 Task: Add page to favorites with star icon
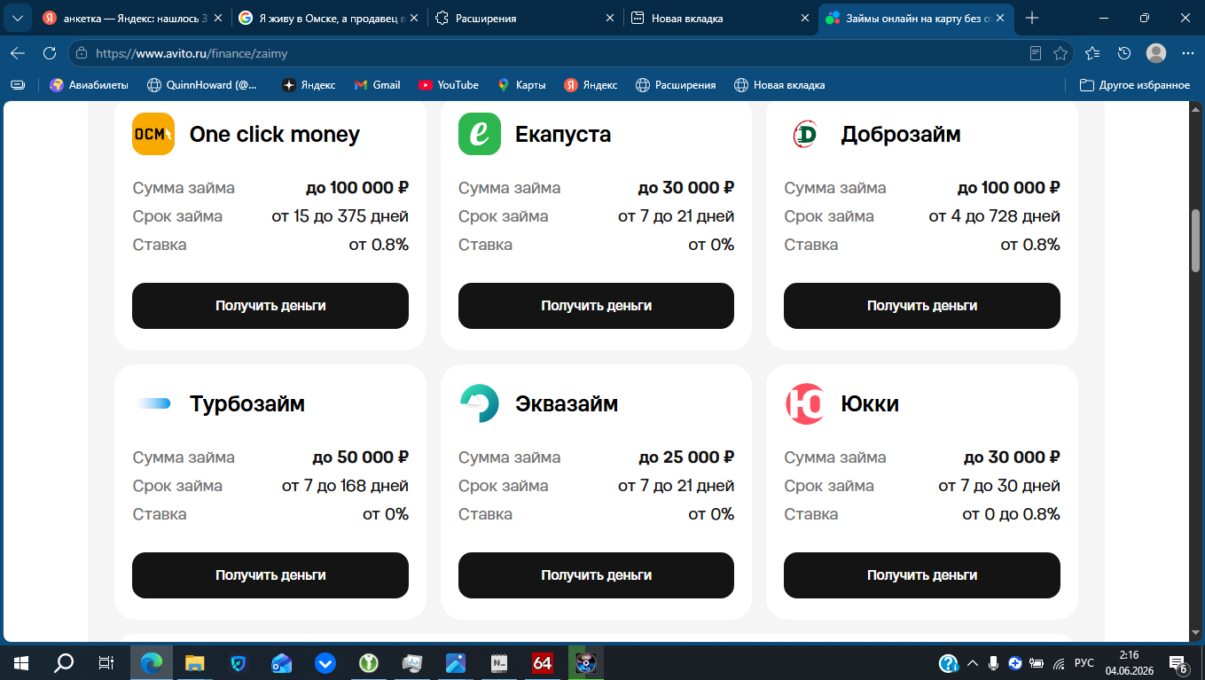(1060, 53)
